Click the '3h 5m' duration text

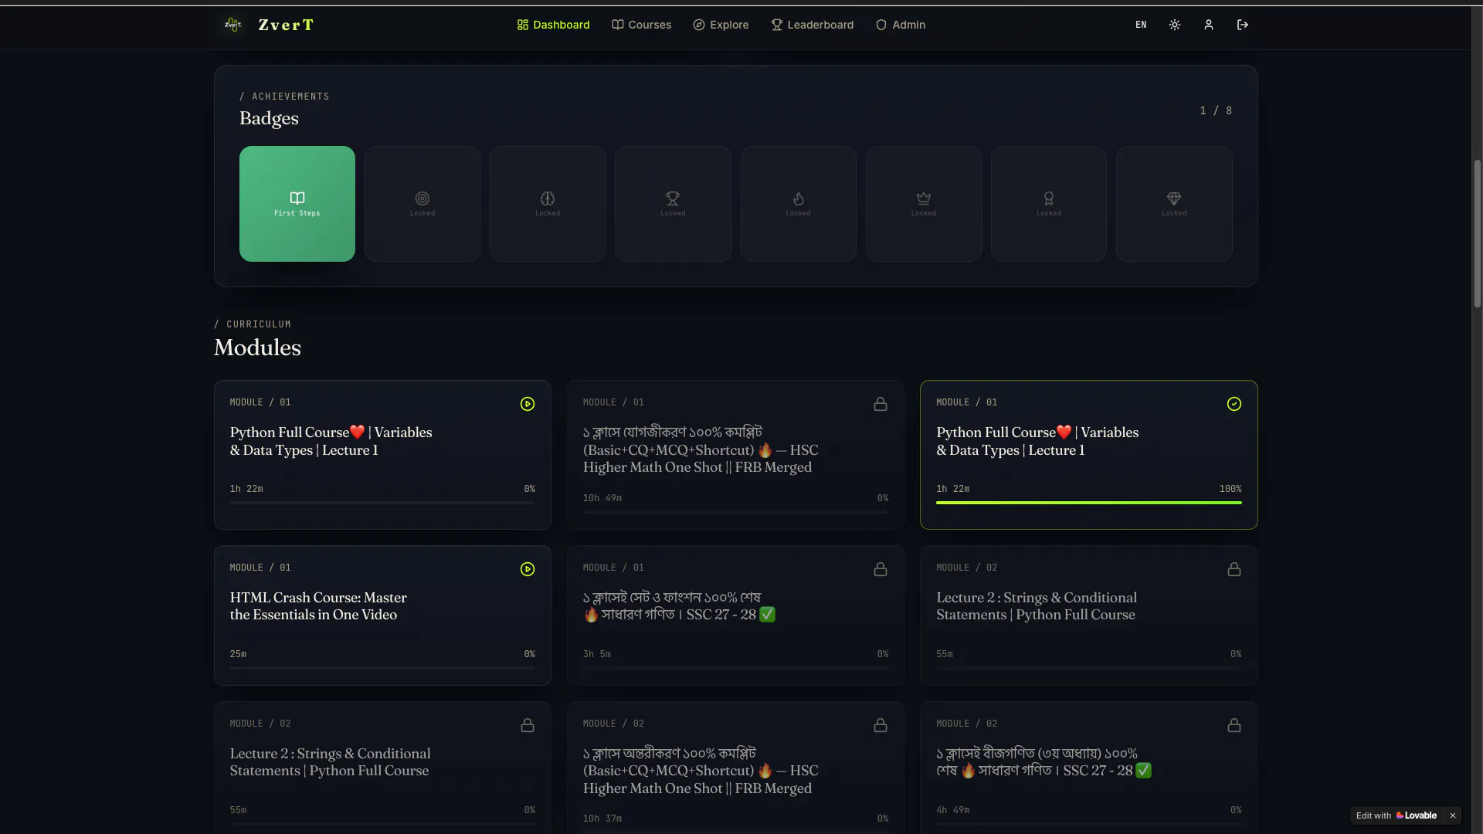click(596, 654)
